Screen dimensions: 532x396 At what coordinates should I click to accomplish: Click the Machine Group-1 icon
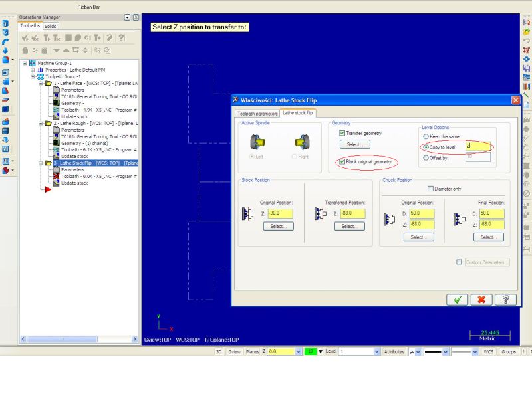tap(32, 63)
